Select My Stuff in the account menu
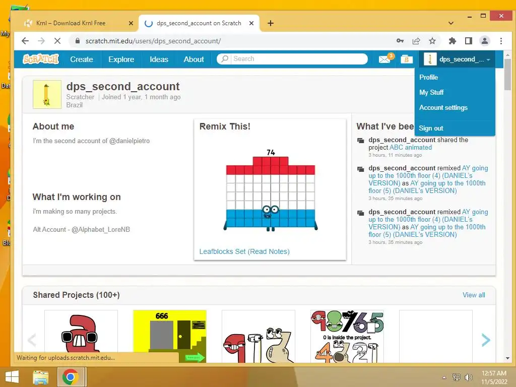 [x=431, y=93]
